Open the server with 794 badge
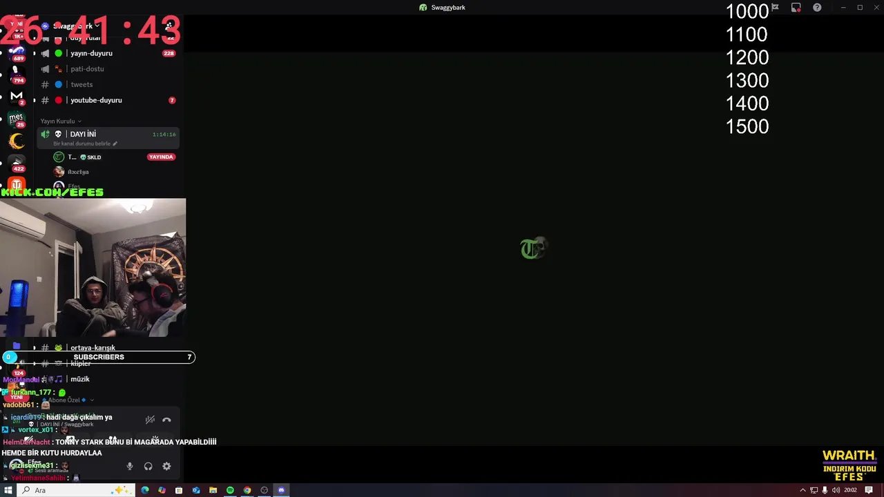 point(17,73)
